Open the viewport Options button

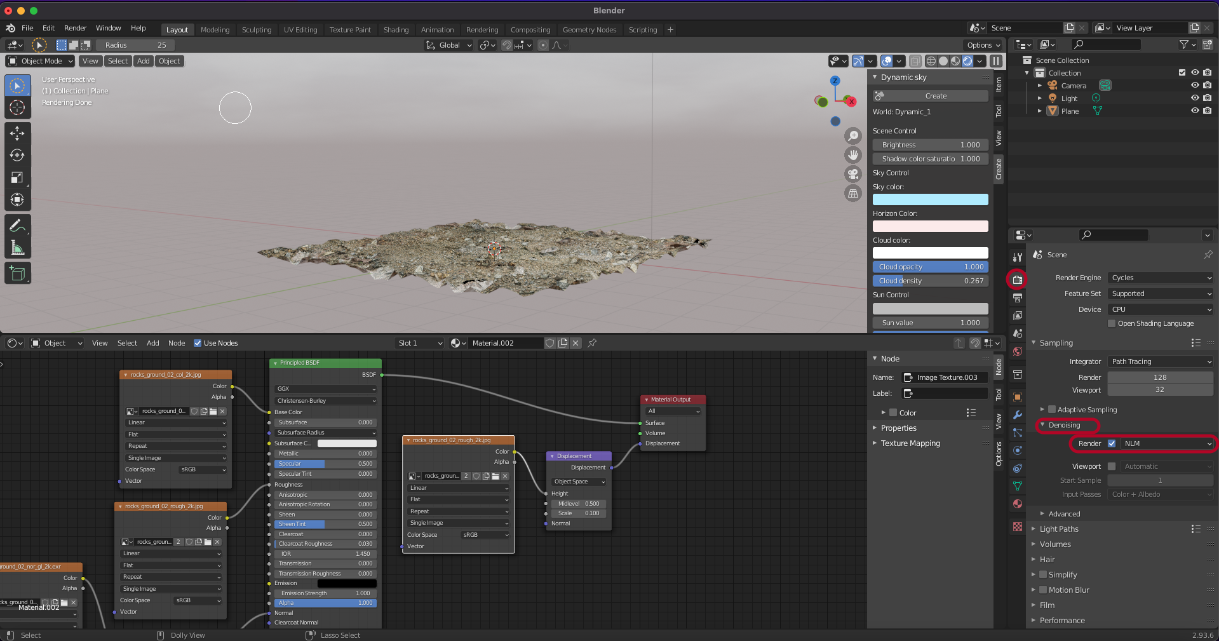[983, 45]
